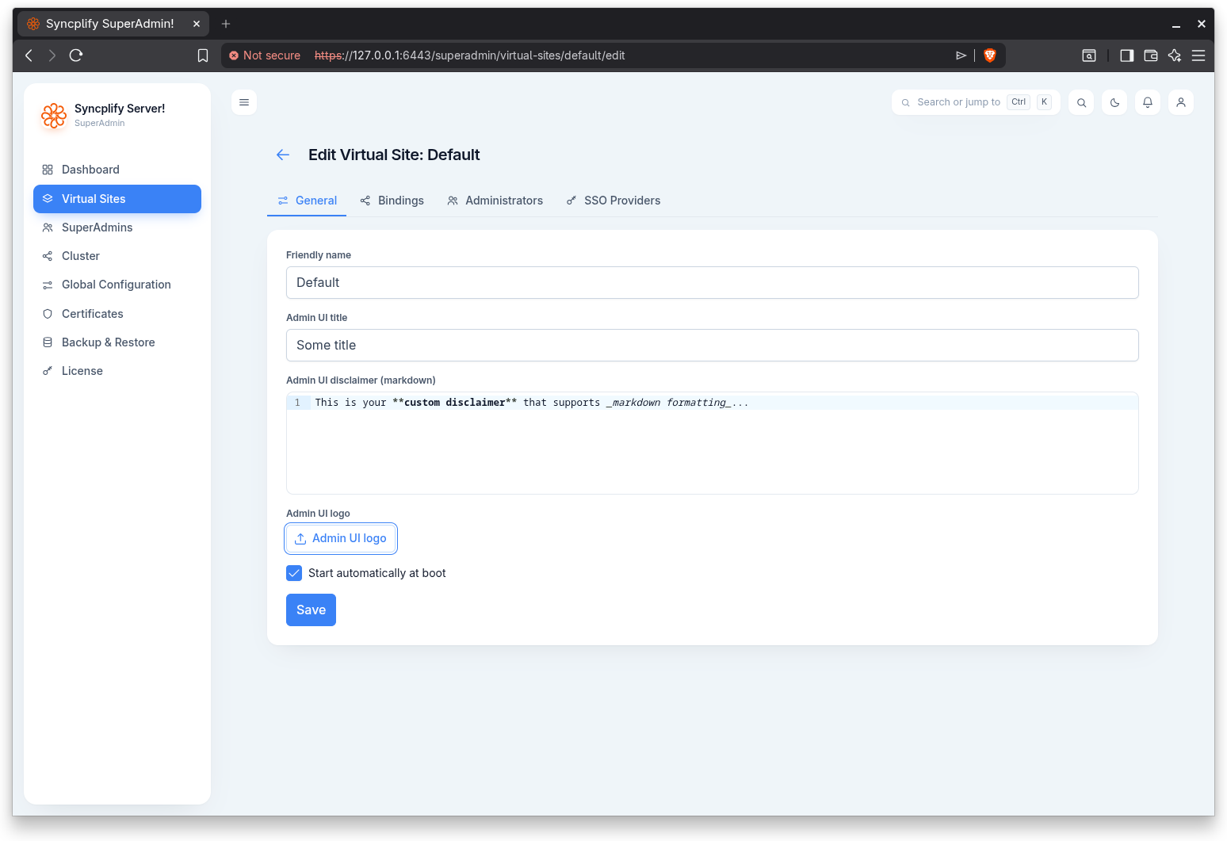Focus the Friendly name input field
Screen dimensions: 1227x841
click(x=713, y=283)
